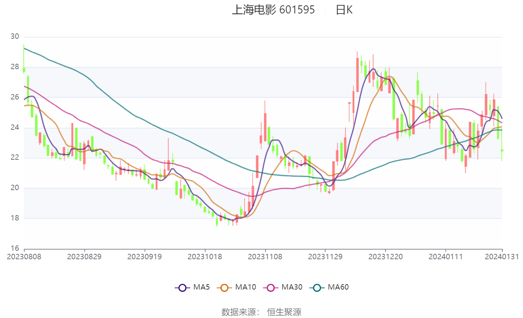Image resolution: width=523 pixels, height=318 pixels.
Task: Click the data source text 恒生聚源
Action: 284,312
